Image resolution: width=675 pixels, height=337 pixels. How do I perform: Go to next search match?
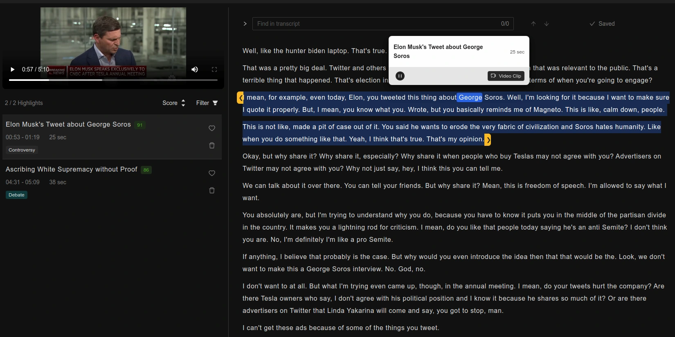click(547, 24)
